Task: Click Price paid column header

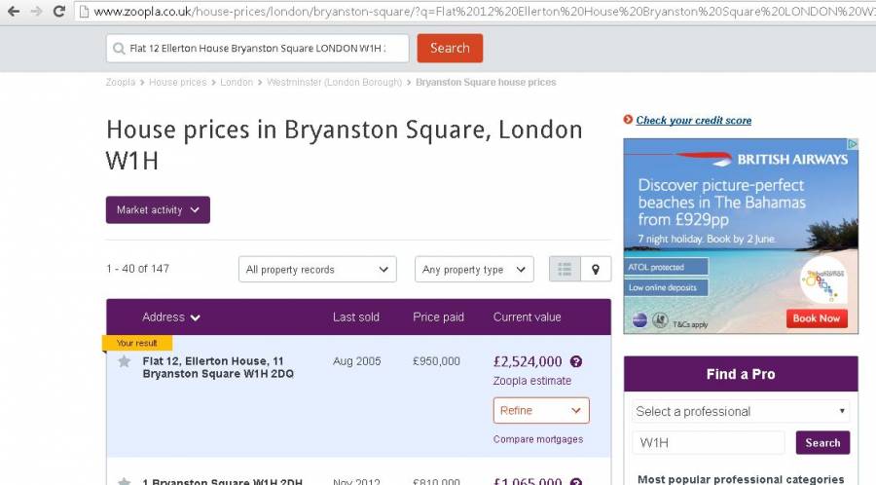Action: pos(439,317)
